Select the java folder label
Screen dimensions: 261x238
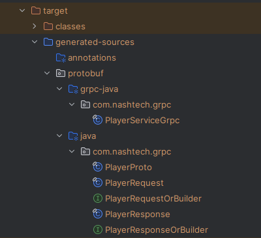click(x=88, y=136)
